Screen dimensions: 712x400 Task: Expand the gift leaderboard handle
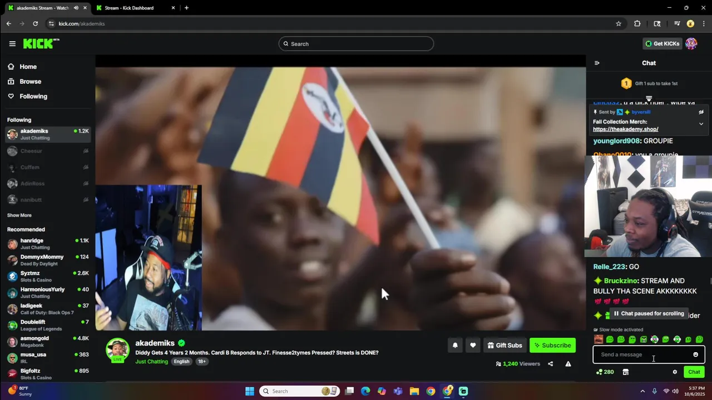click(649, 98)
